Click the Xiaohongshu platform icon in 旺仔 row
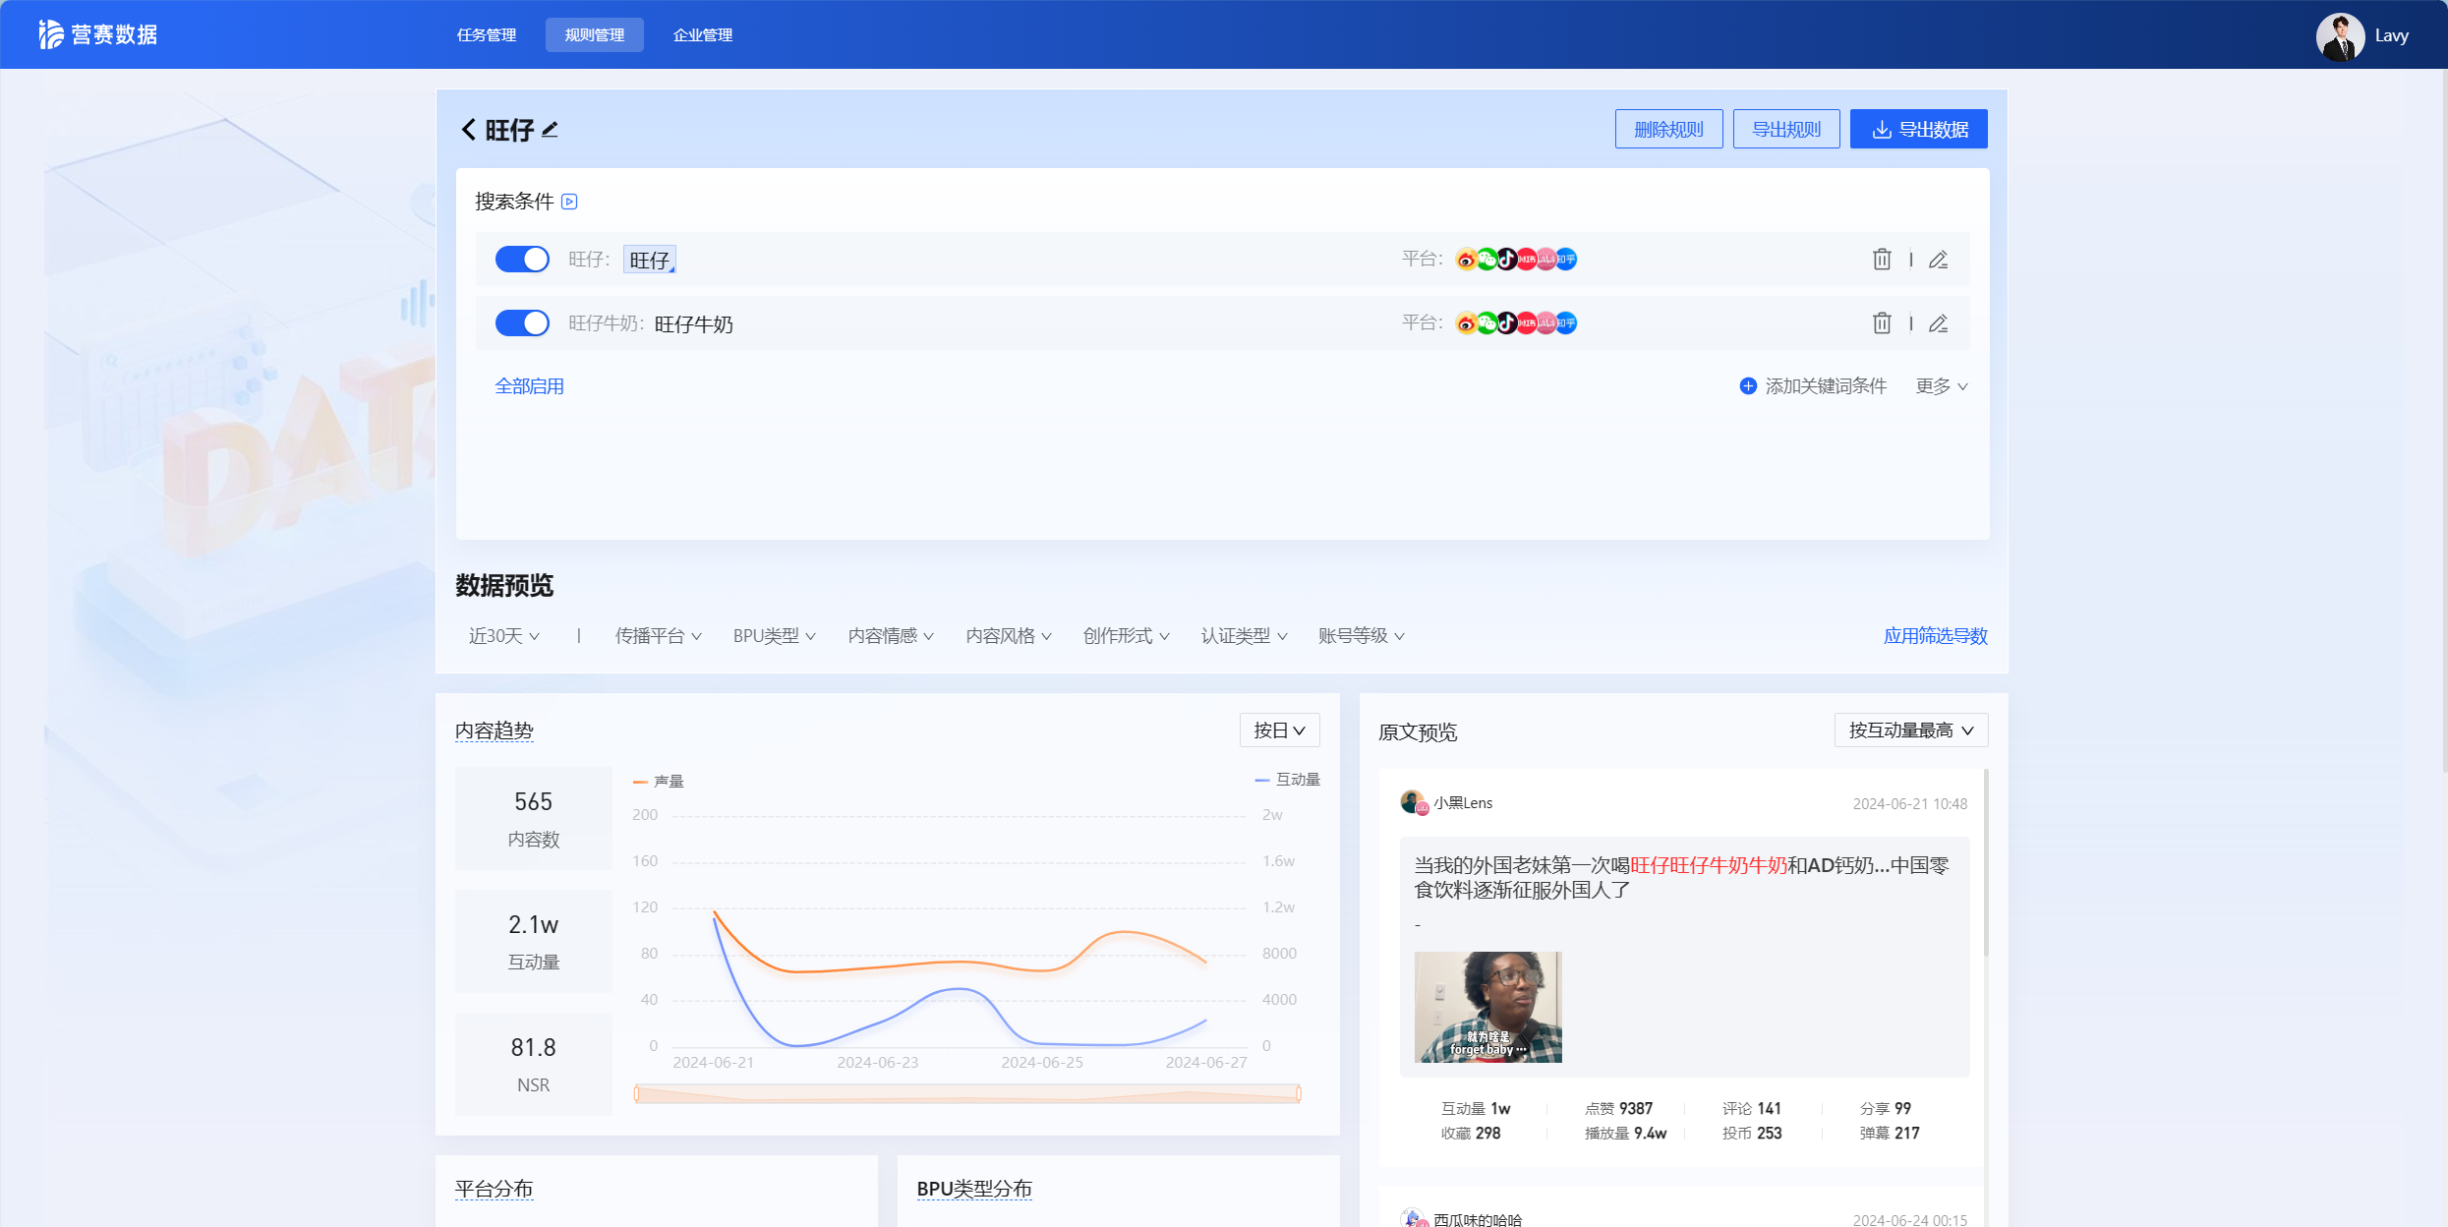2448x1227 pixels. click(x=1527, y=260)
